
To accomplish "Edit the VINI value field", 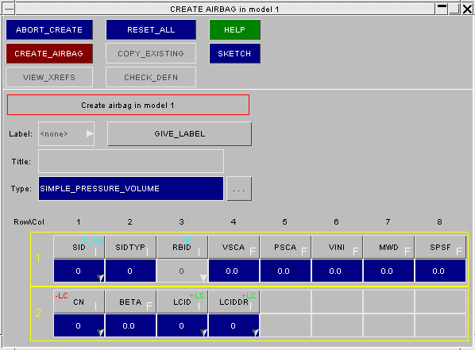I will tap(337, 271).
